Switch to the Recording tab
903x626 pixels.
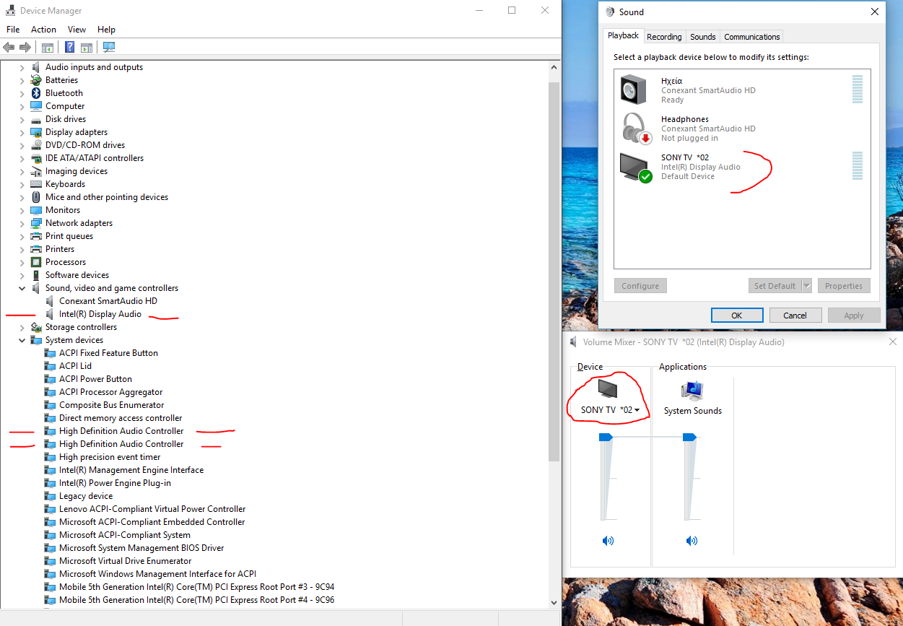tap(663, 36)
